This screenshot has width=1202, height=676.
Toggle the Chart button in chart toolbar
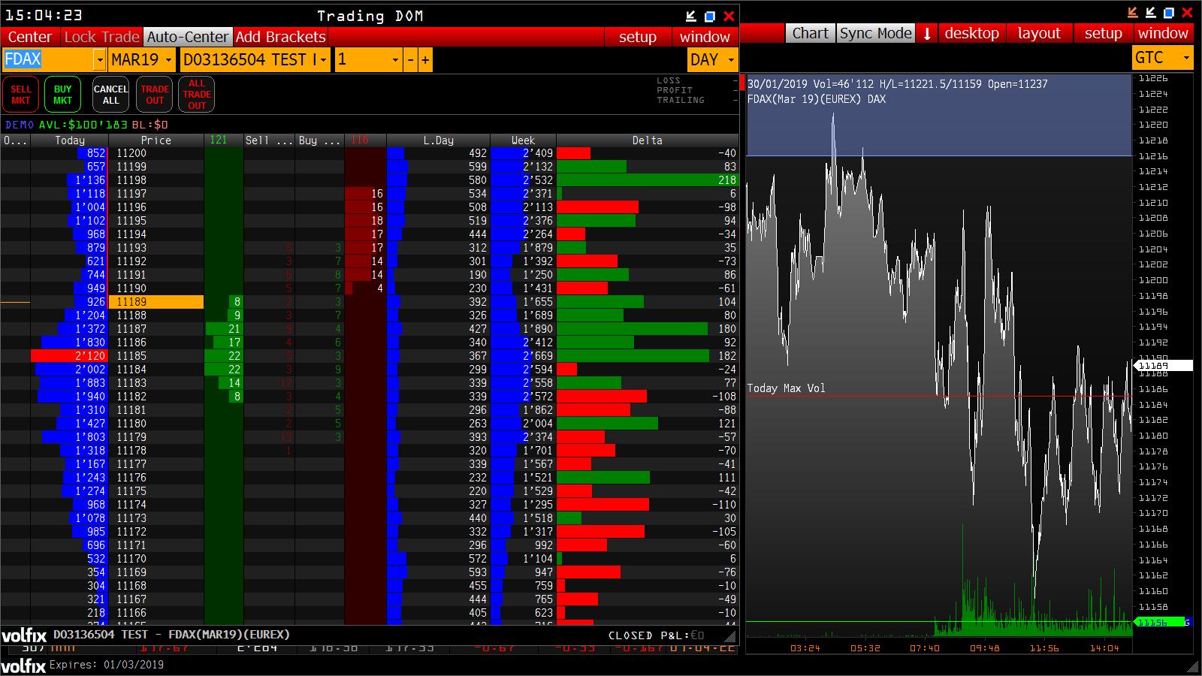point(811,33)
